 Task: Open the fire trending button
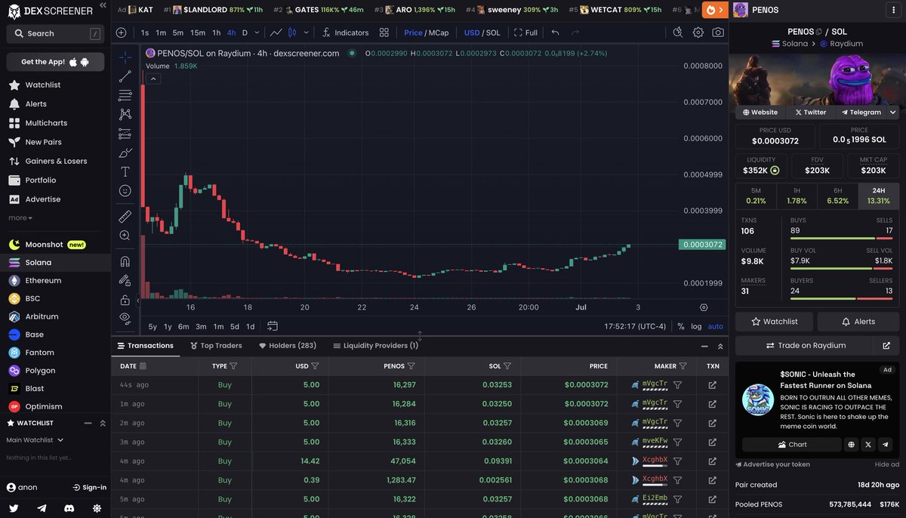tap(714, 10)
